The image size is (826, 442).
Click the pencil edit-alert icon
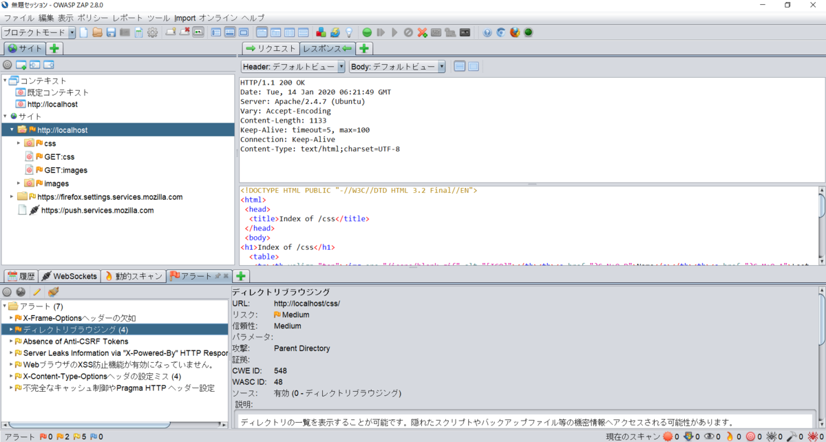[x=37, y=292]
